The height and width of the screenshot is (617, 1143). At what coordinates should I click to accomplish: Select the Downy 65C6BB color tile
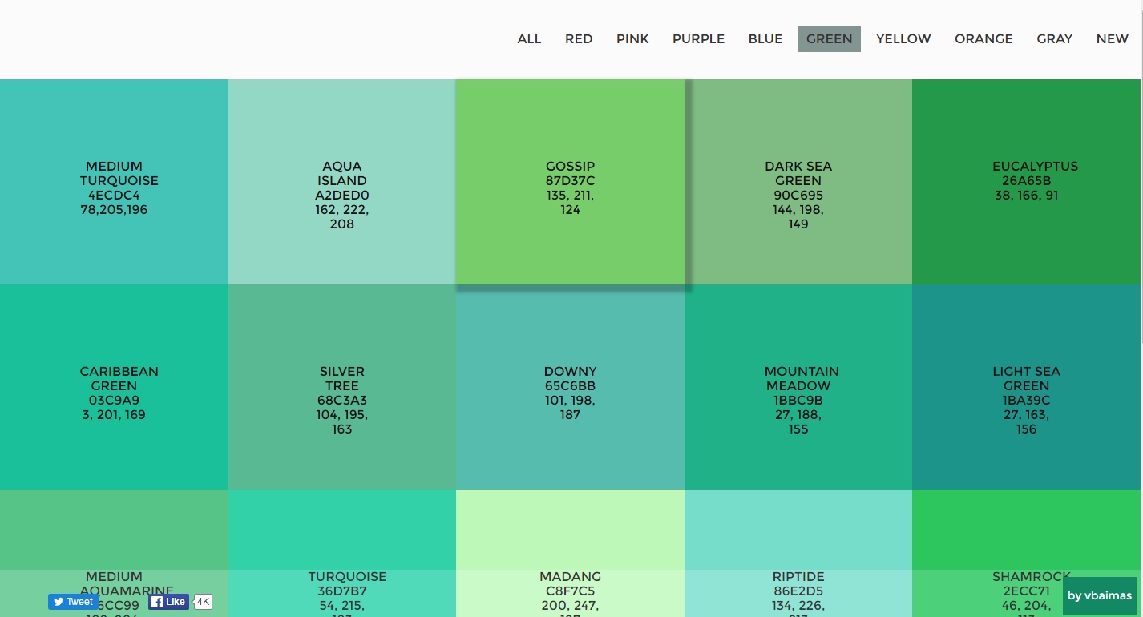pyautogui.click(x=570, y=387)
